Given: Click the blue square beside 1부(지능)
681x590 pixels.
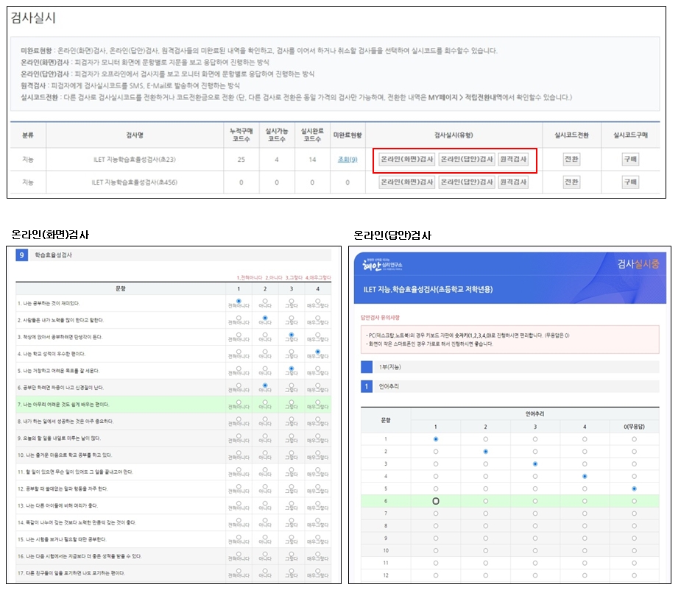Looking at the screenshot, I should pos(367,366).
